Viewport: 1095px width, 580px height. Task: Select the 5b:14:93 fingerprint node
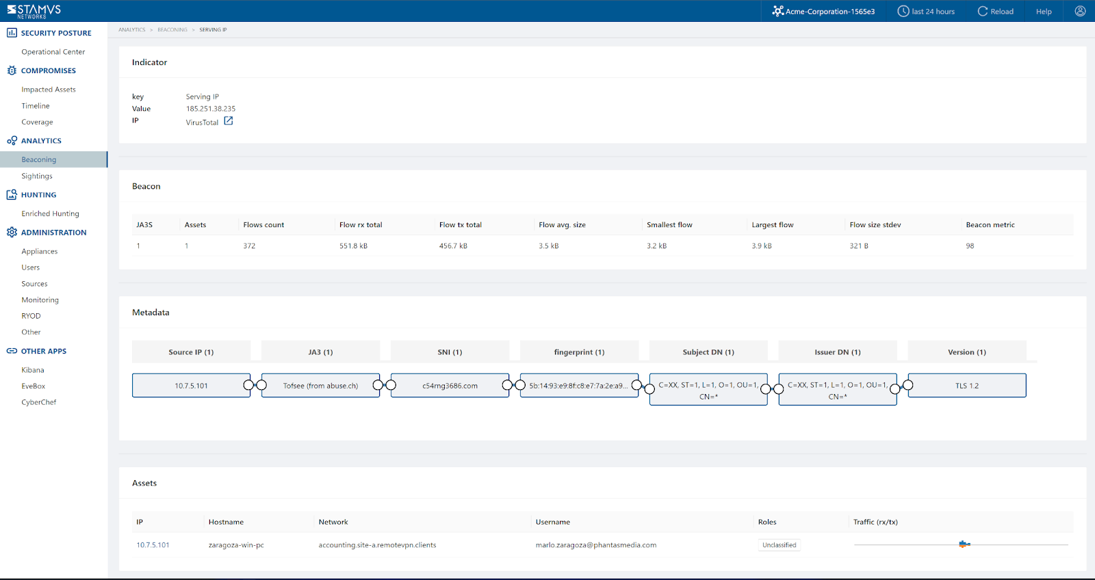coord(579,386)
